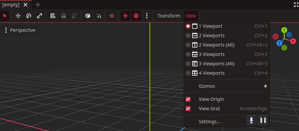Click the green Y axis on the view gizmo
Image resolution: width=299 pixels, height=131 pixels.
point(284,30)
